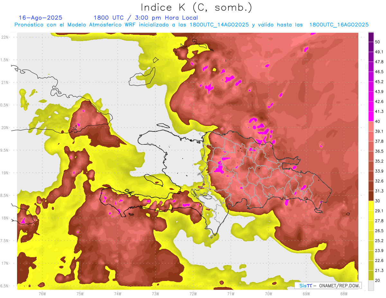Click the colorbar value '22.6'
This screenshot has height=298, width=386.
(x=379, y=260)
